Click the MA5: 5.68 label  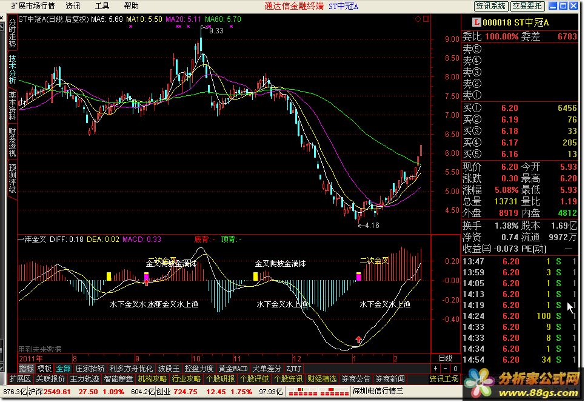pyautogui.click(x=107, y=19)
